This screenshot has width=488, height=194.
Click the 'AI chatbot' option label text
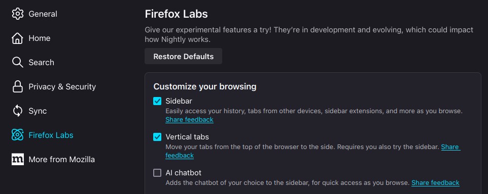click(x=183, y=173)
